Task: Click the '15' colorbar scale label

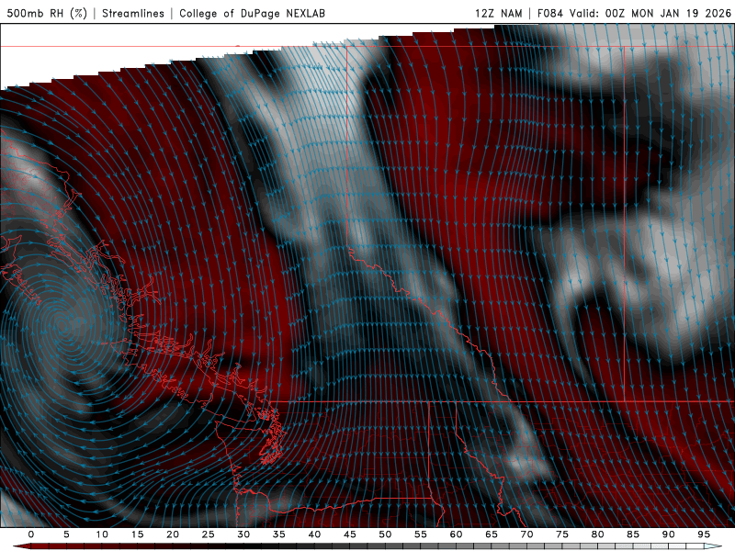Action: tap(137, 534)
